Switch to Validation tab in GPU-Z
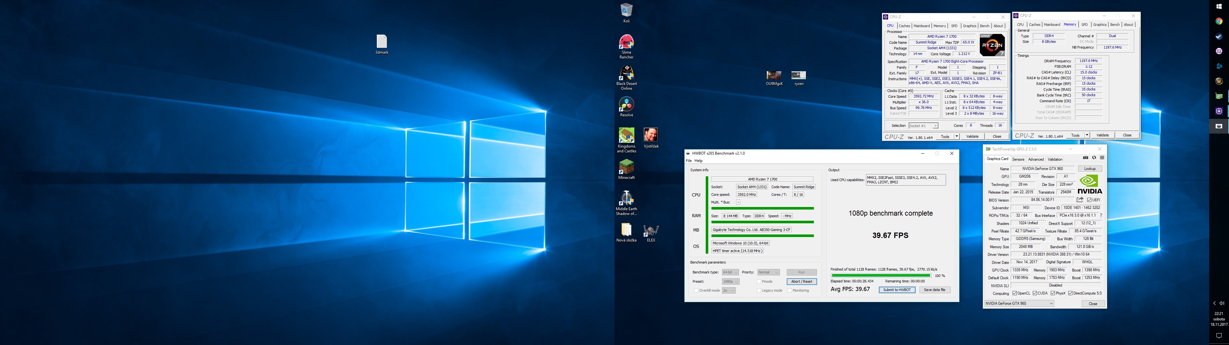The image size is (1229, 345). coord(1055,159)
